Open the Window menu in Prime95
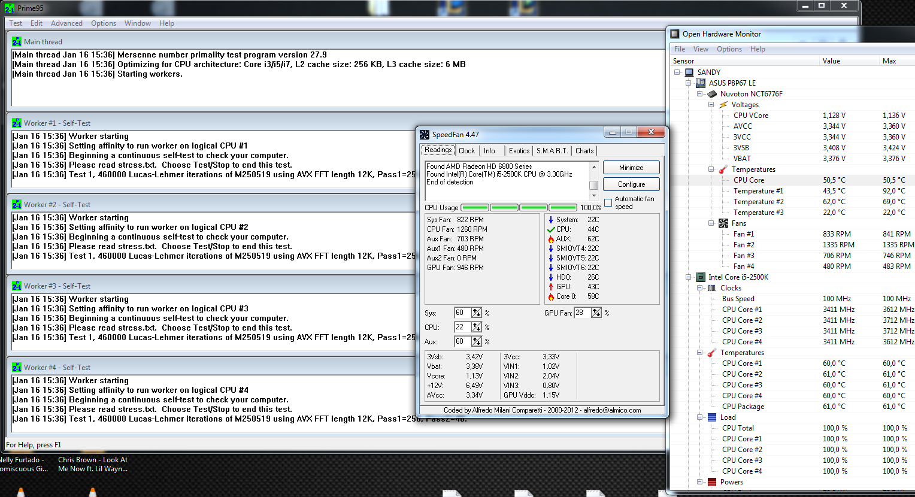 [138, 23]
